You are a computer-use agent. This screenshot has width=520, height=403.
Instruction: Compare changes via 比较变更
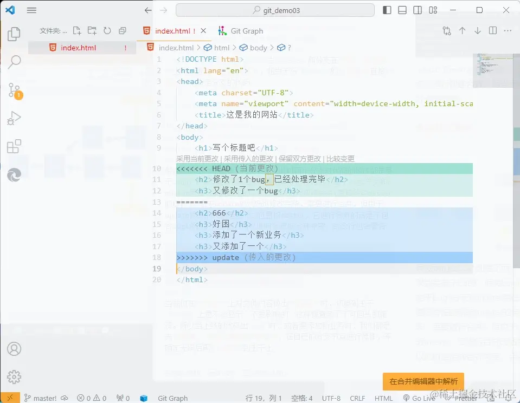[341, 159]
